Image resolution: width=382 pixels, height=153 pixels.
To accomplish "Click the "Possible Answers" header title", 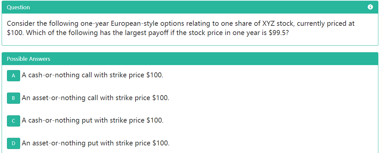I will 28,59.
